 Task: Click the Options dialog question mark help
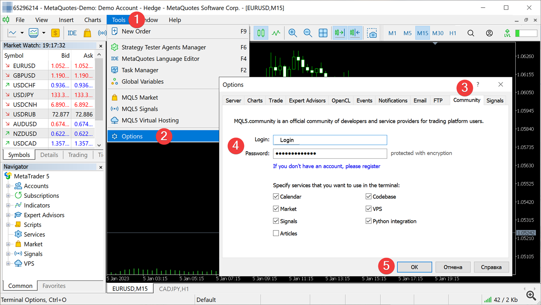(x=478, y=84)
